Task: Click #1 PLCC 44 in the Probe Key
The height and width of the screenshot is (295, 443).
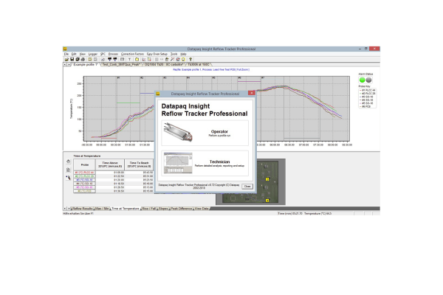Action: coord(368,90)
